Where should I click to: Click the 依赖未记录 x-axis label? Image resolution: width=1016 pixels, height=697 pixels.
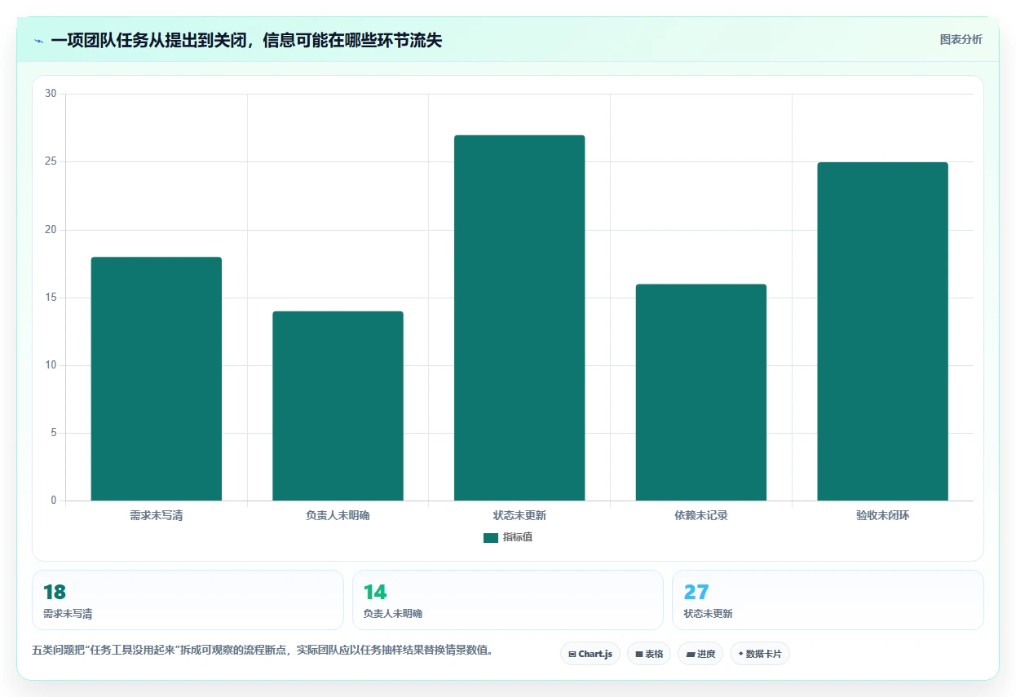pyautogui.click(x=701, y=515)
